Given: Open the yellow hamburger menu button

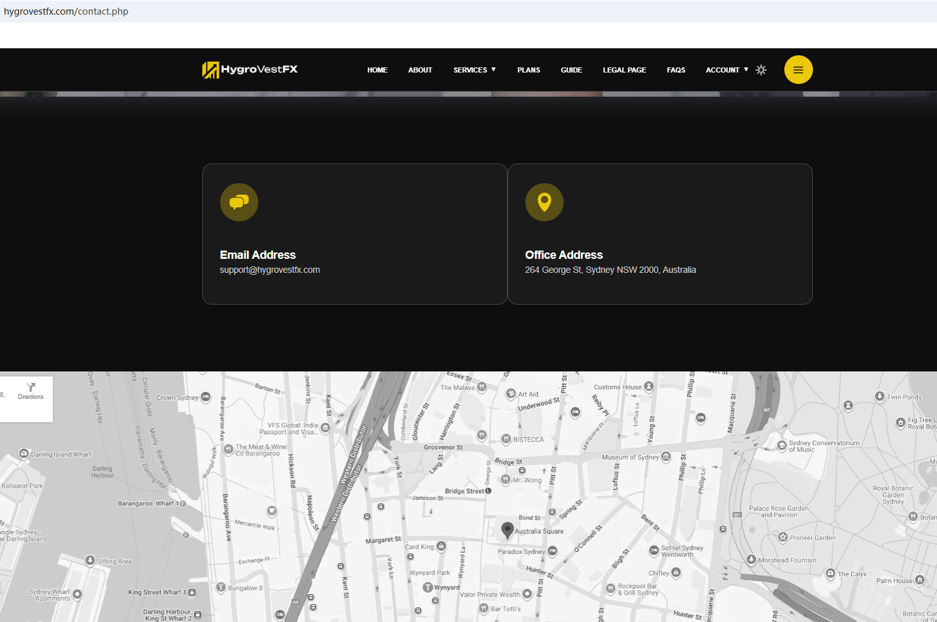Looking at the screenshot, I should [x=798, y=70].
